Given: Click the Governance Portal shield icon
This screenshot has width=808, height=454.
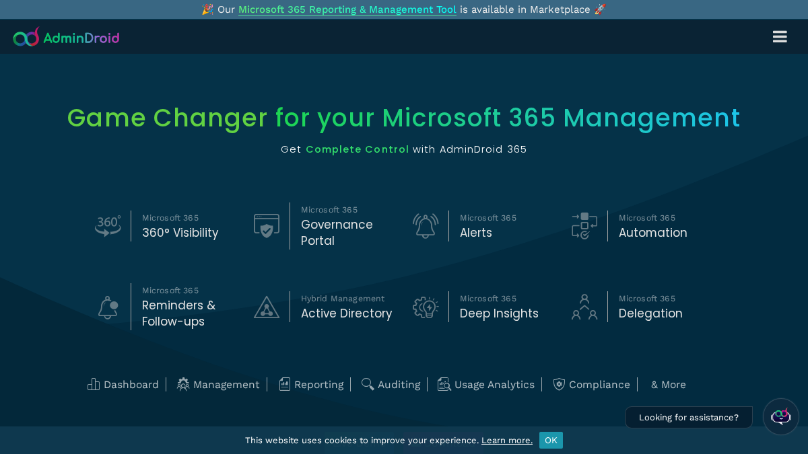Looking at the screenshot, I should (267, 226).
